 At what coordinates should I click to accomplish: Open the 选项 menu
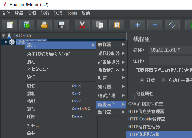coord(58,13)
